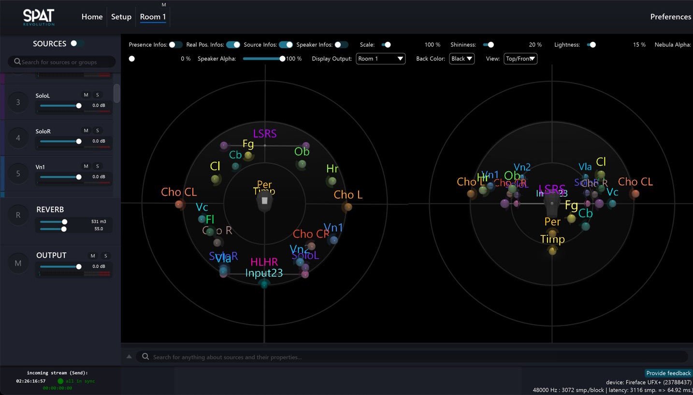The height and width of the screenshot is (395, 693).
Task: Click the Output M circle icon
Action: click(x=18, y=263)
